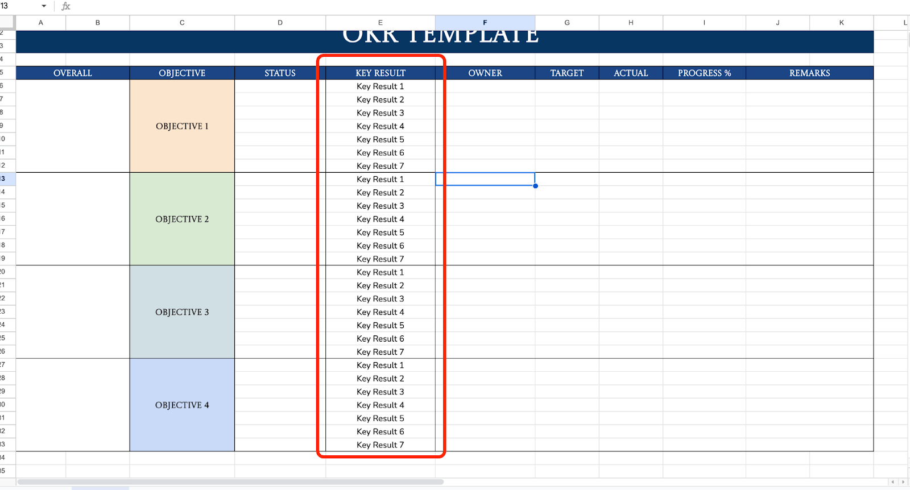
Task: Click Key Result 7 under OBJECTIVE 3
Action: click(380, 352)
